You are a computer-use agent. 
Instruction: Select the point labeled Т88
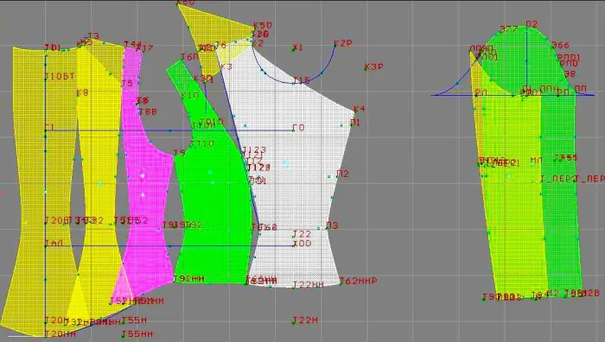(x=148, y=112)
